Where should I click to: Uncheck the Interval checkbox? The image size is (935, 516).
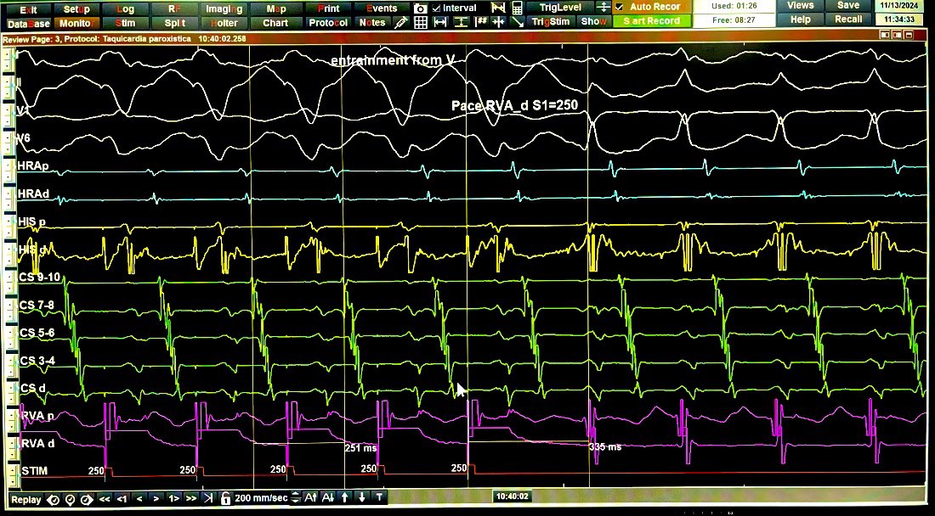coord(436,8)
